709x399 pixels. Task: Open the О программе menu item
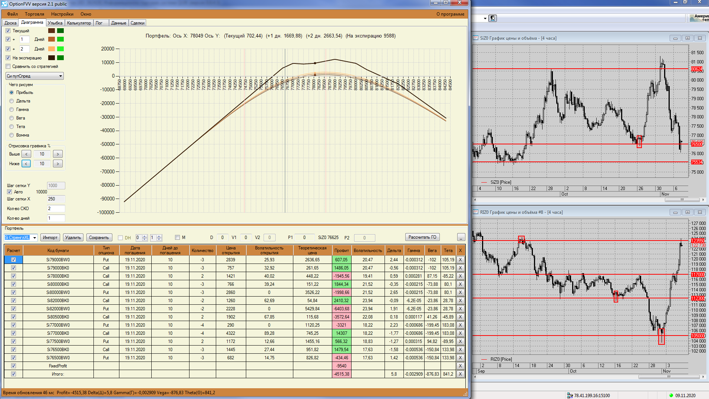tap(450, 14)
